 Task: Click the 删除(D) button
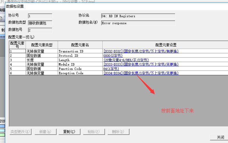(118, 132)
